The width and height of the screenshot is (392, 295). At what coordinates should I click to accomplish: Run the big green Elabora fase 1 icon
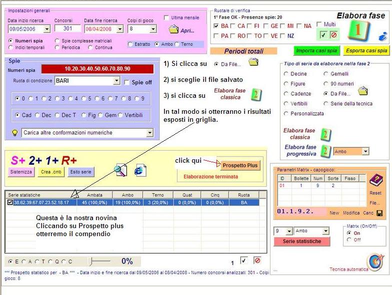(358, 31)
